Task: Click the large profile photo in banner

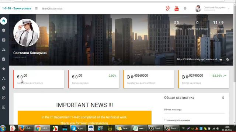Action: [x=27, y=33]
